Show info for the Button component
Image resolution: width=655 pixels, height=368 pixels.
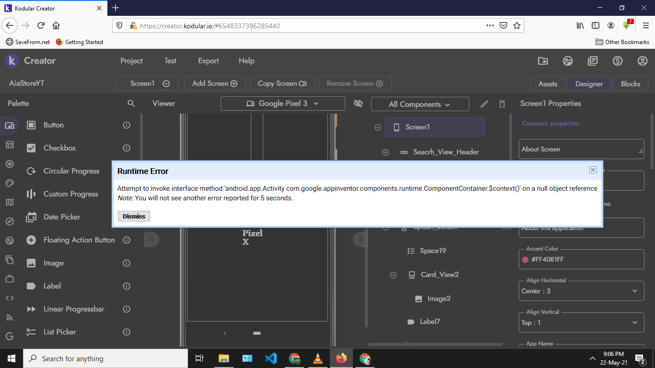127,125
